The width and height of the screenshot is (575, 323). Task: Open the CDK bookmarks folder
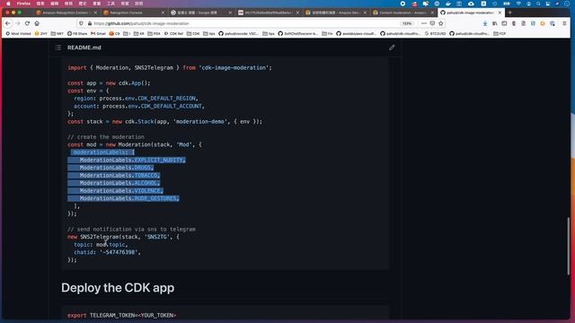coord(193,33)
